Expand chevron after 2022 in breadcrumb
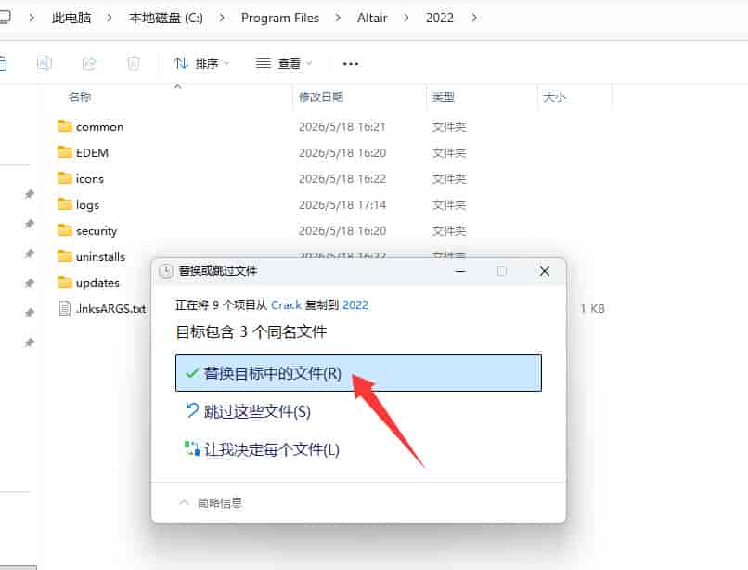Screen dimensions: 748x570 [x=474, y=18]
